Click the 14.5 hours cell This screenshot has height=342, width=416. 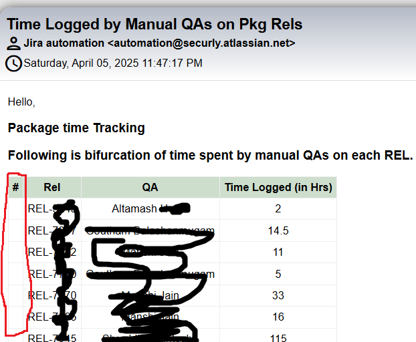(278, 230)
